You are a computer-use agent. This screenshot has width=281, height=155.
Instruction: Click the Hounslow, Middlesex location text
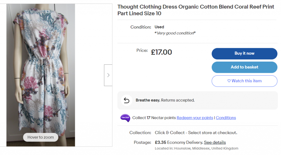pyautogui.click(x=196, y=148)
